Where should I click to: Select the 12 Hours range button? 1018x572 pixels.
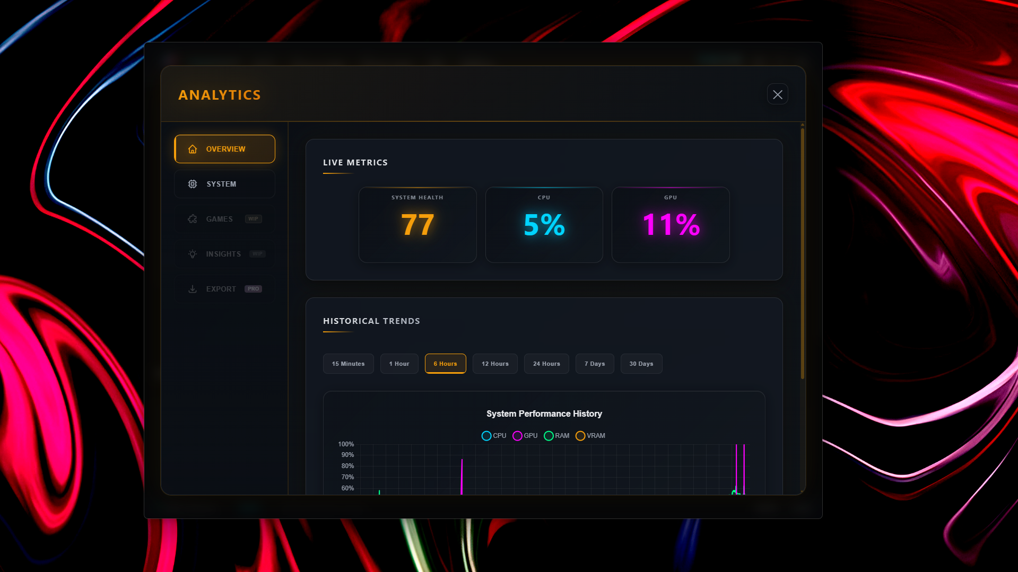coord(494,363)
